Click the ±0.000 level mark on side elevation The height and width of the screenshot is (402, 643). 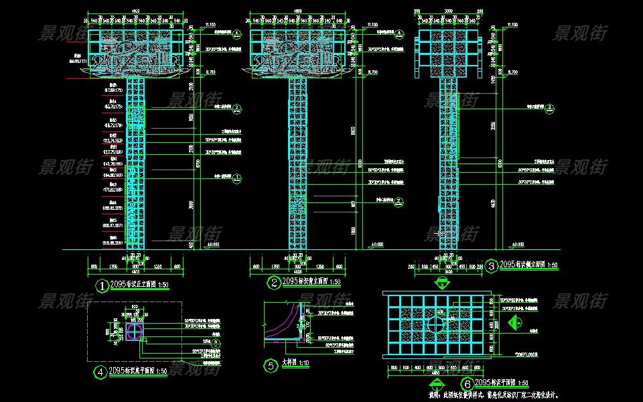pos(516,244)
